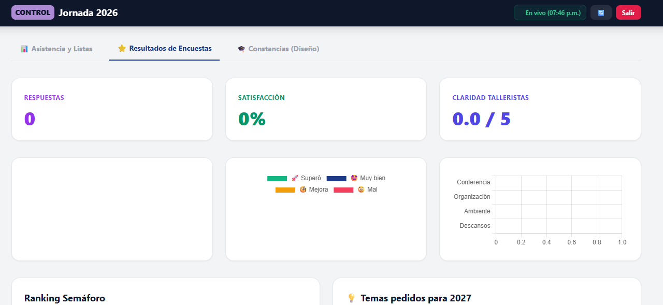Click the purple 0 responses value
The height and width of the screenshot is (305, 663).
[30, 119]
